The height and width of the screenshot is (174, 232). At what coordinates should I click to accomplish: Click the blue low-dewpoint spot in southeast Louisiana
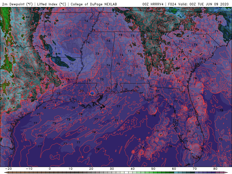tap(92, 93)
